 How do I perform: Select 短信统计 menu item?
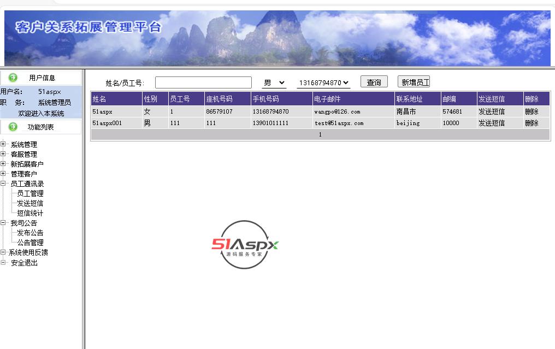tap(30, 213)
